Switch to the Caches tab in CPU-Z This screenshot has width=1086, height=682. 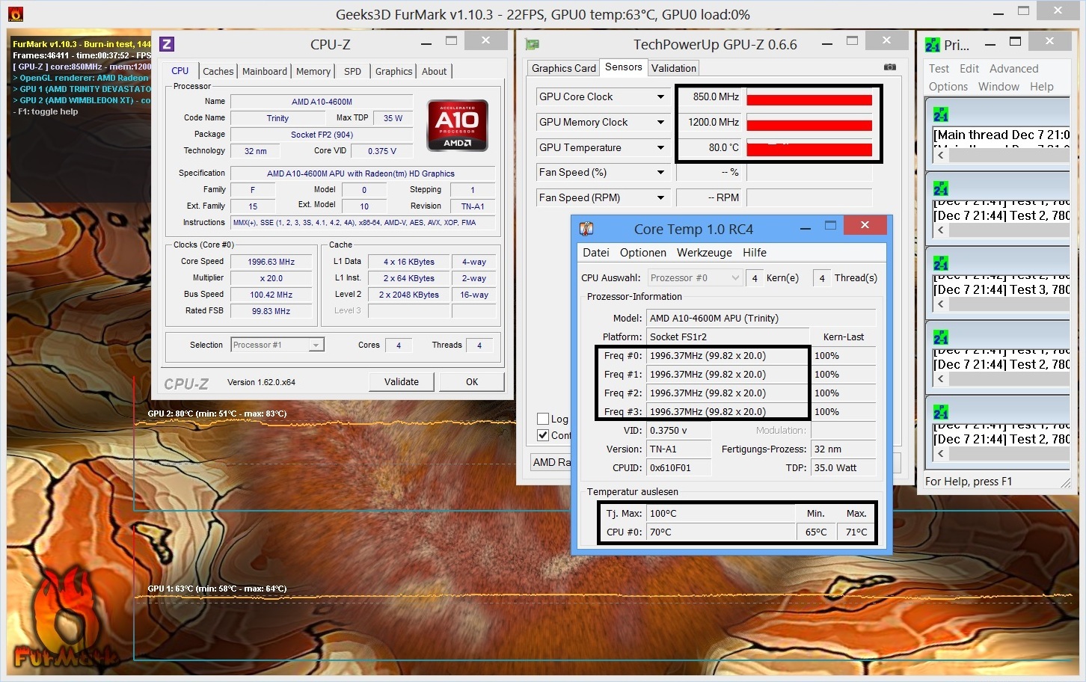[218, 71]
